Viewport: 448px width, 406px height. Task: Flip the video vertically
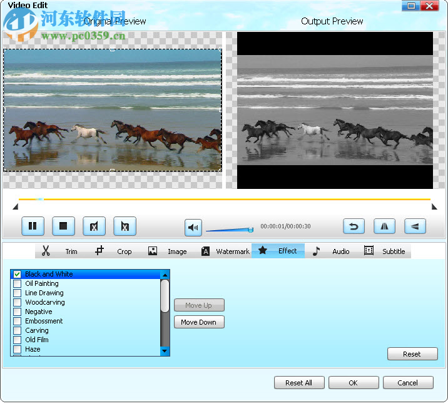(x=415, y=226)
